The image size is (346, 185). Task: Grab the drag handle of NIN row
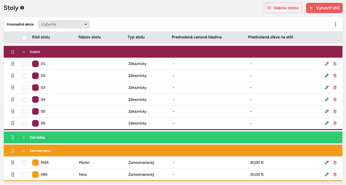tap(13, 174)
